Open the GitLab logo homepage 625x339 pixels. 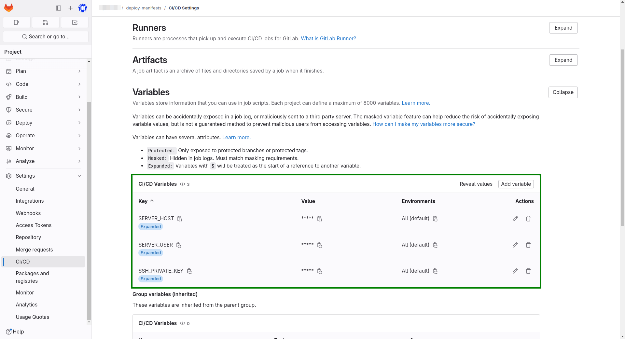coord(9,8)
